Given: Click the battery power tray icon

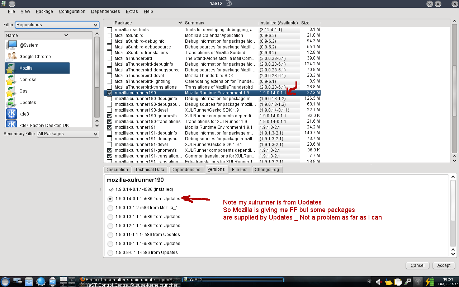Looking at the screenshot, I should point(429,282).
